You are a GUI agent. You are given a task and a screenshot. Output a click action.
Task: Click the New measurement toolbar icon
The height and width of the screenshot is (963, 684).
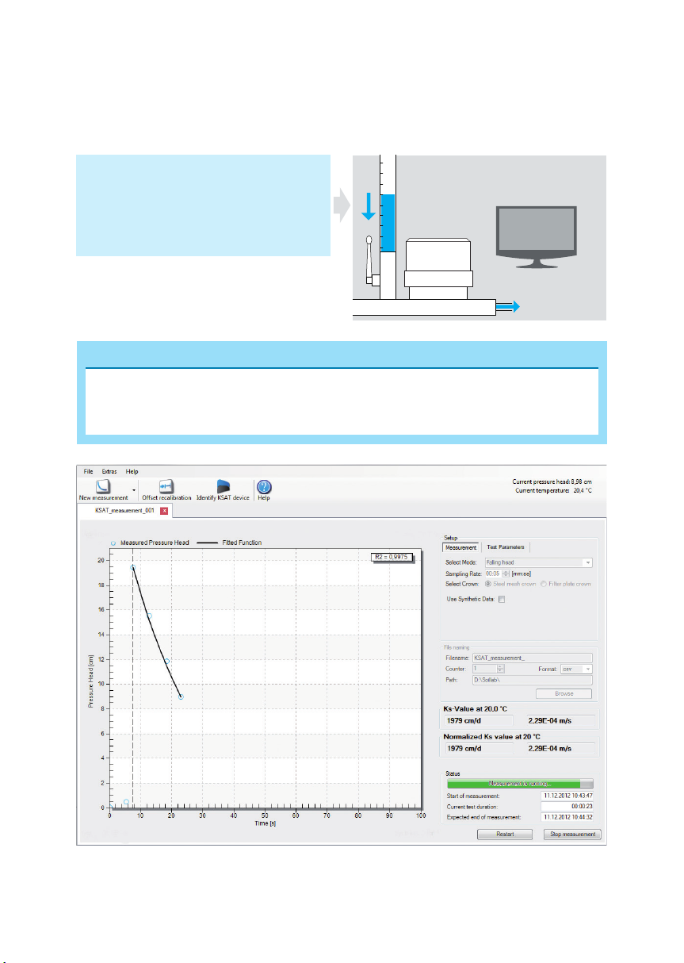coord(103,486)
